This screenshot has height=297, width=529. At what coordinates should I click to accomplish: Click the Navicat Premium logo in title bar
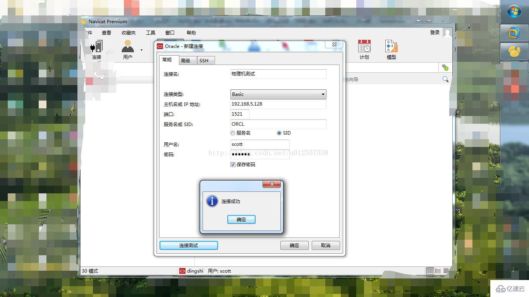pyautogui.click(x=84, y=21)
